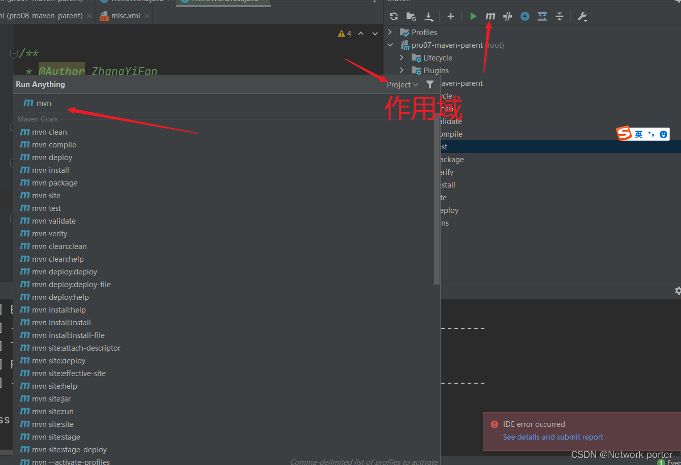
Task: Click See details and submit report link
Action: (x=553, y=437)
